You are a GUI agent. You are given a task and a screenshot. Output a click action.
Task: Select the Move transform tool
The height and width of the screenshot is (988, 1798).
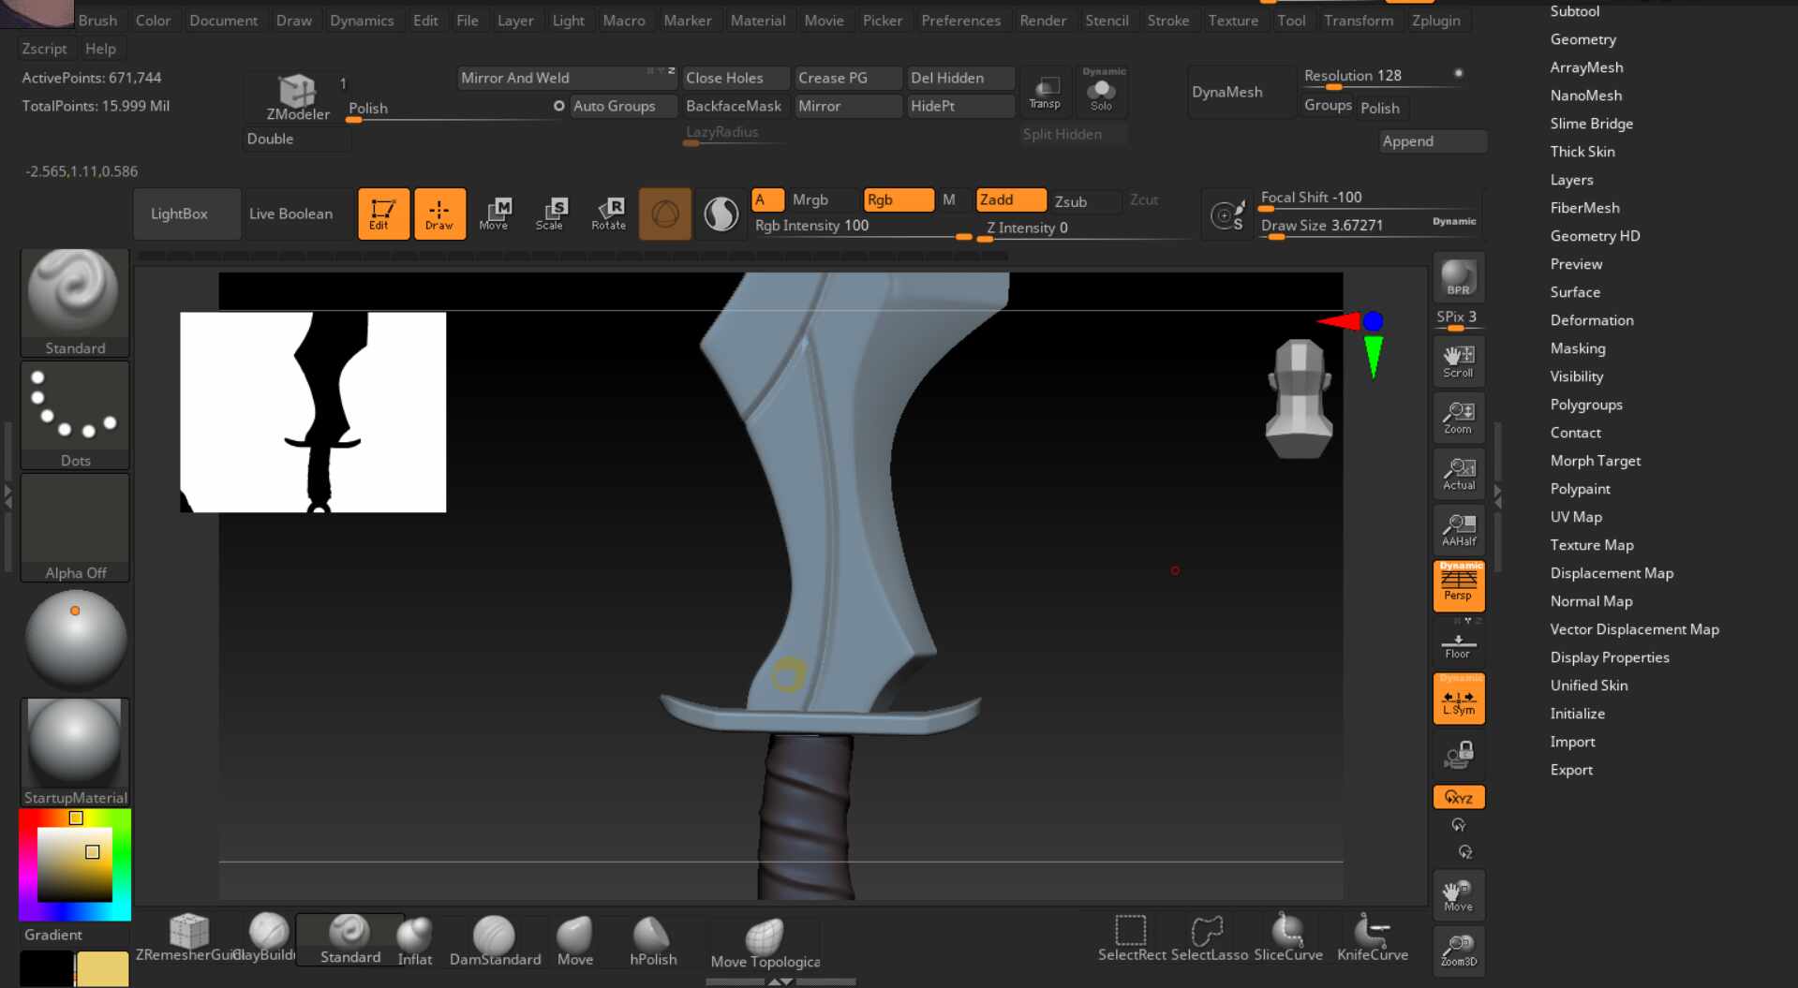(494, 214)
